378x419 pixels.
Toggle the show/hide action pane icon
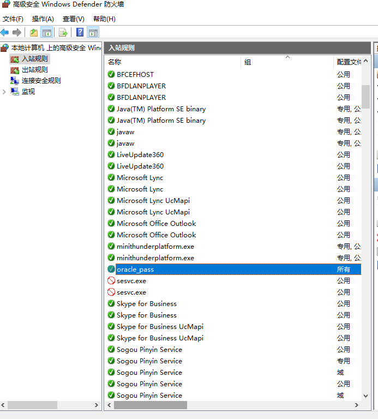tap(93, 33)
